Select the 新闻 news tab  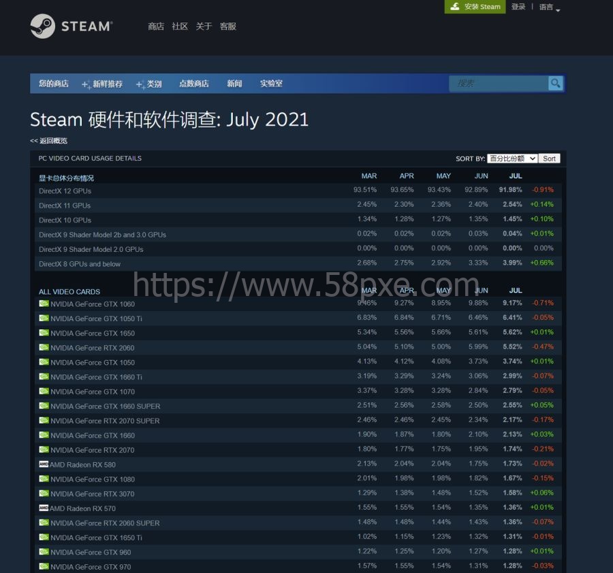tap(234, 84)
